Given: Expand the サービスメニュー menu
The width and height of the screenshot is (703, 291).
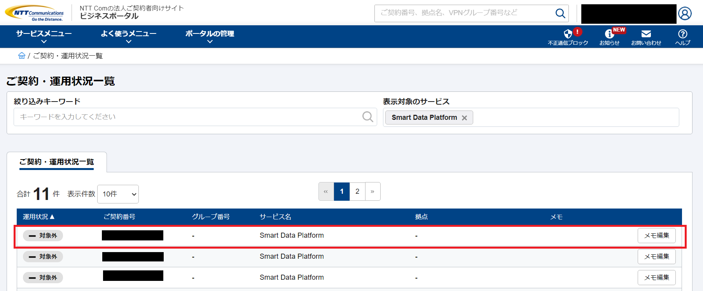Looking at the screenshot, I should [44, 37].
